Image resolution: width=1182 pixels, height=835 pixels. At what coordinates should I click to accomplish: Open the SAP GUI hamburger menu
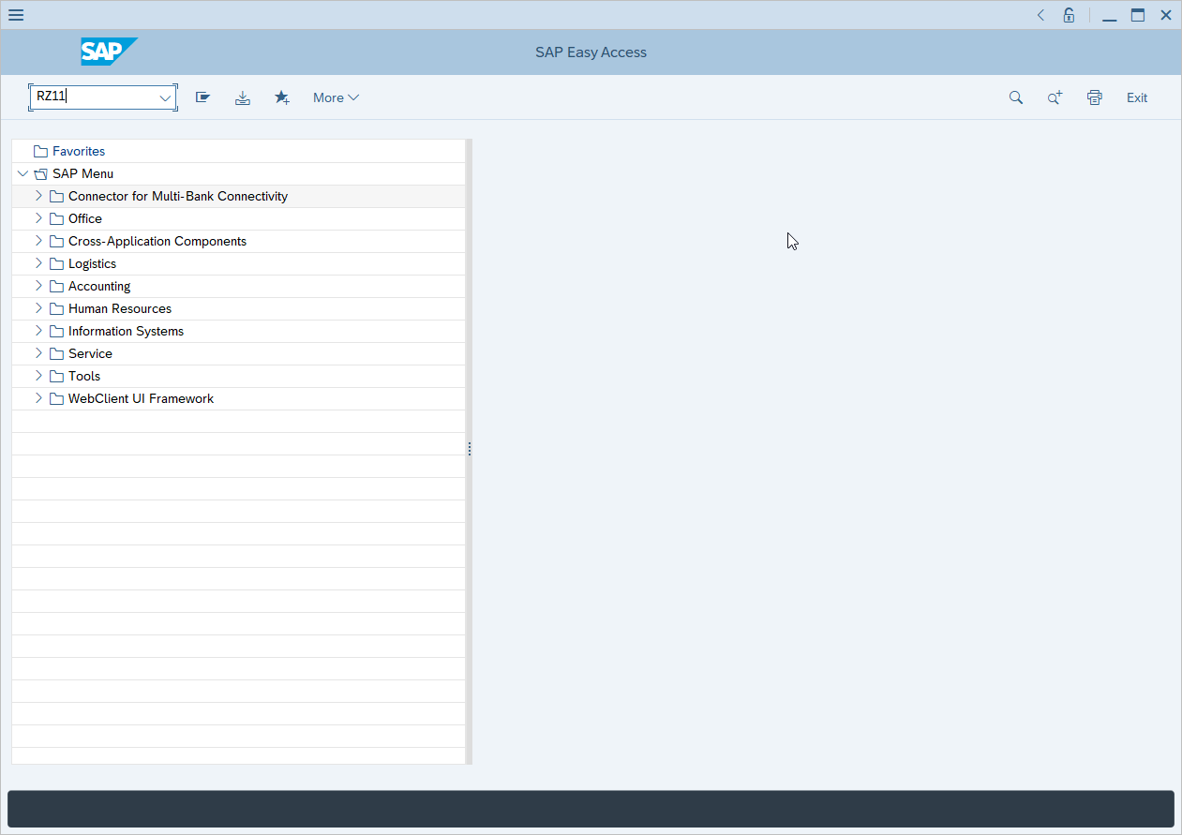click(x=15, y=15)
